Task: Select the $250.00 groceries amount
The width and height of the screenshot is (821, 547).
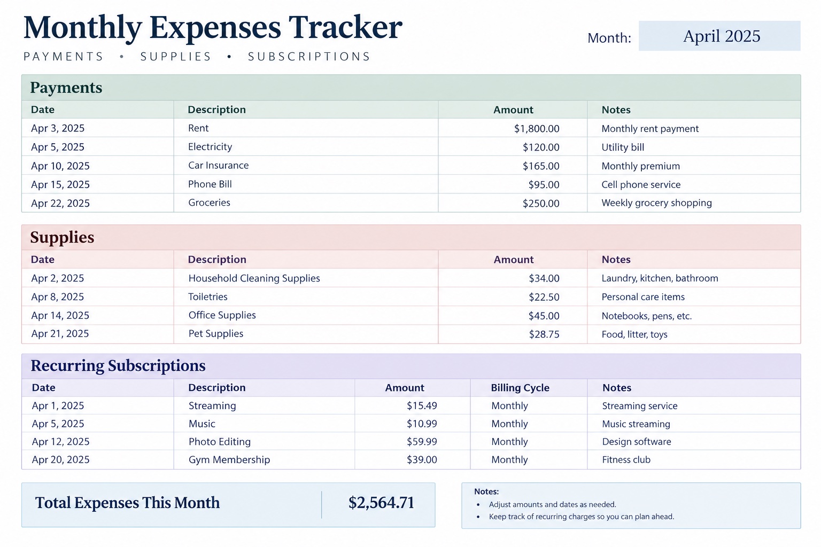Action: point(513,203)
